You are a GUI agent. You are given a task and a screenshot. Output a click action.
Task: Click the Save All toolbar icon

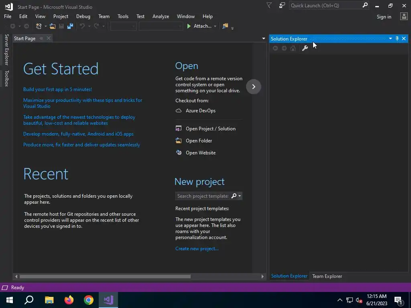pyautogui.click(x=70, y=26)
